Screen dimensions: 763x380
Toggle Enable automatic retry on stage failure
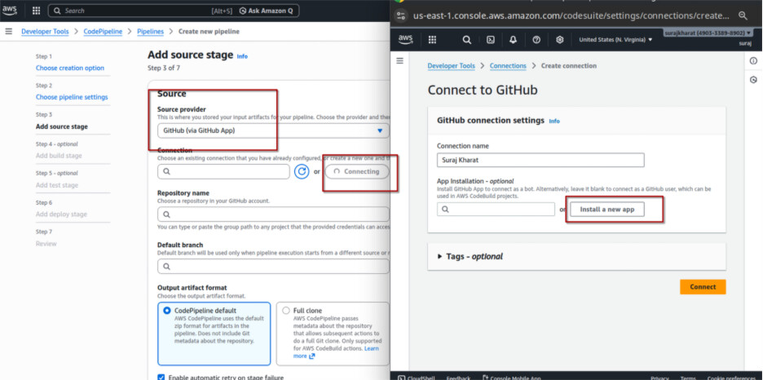point(161,377)
